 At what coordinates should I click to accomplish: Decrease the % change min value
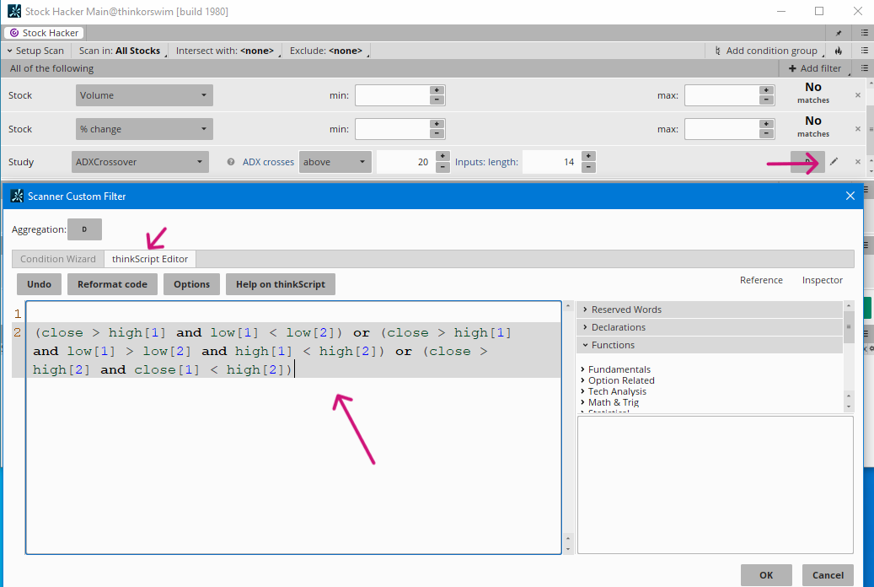coord(437,133)
